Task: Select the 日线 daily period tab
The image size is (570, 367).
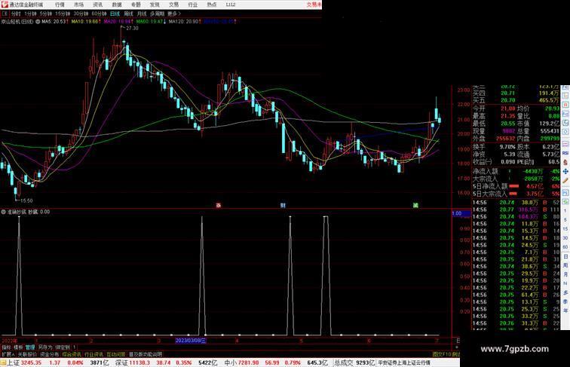Action: coord(115,14)
